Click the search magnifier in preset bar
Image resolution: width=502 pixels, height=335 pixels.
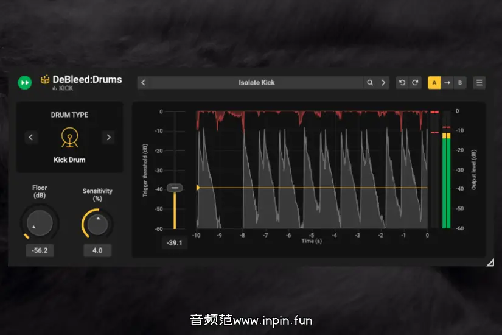pyautogui.click(x=370, y=83)
